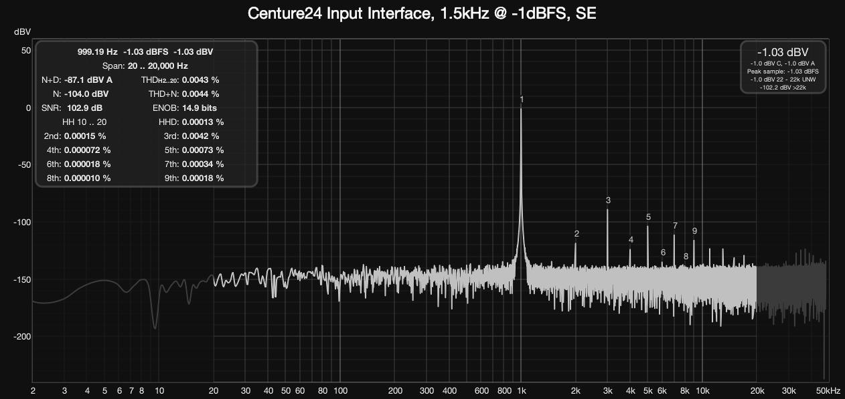Select harmonic marker 5 on the spectrum

(x=648, y=217)
